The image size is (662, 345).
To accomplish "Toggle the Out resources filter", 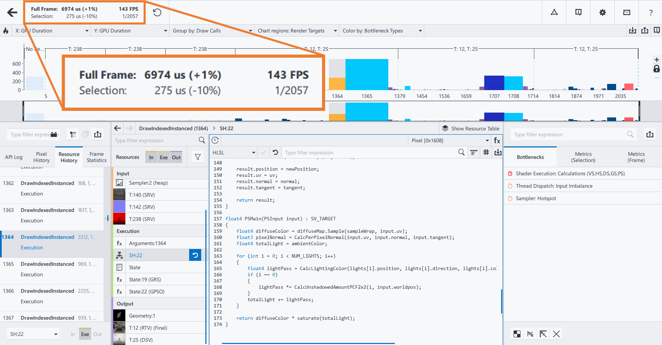I will [176, 157].
